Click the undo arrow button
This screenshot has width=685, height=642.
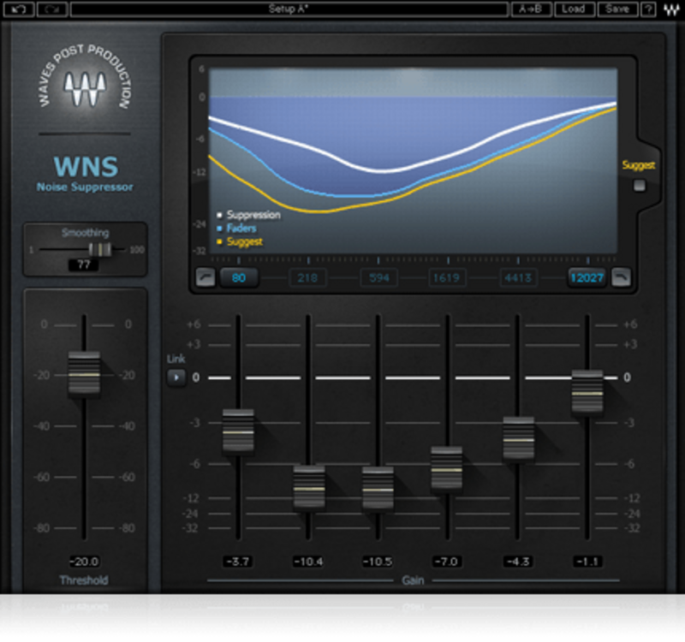19,9
